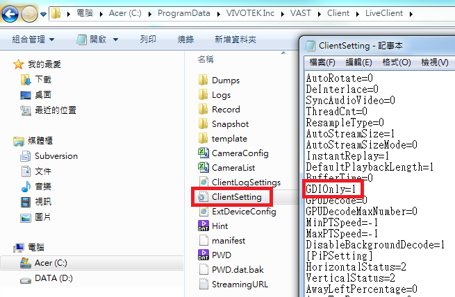
Task: Expand the 開啟 dropdown arrow
Action: 115,40
